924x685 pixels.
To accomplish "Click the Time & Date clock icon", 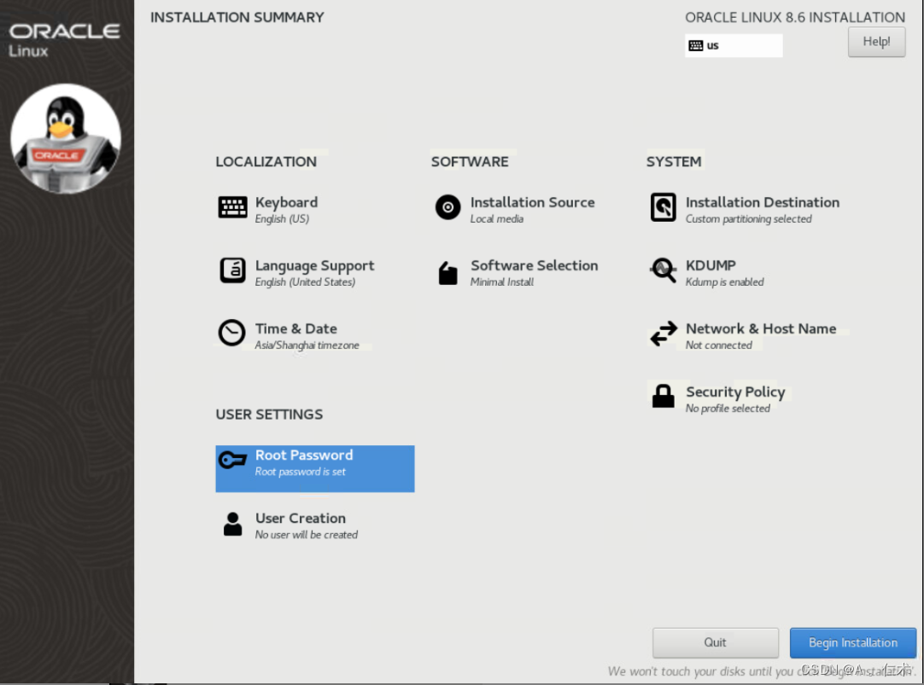I will [x=231, y=333].
